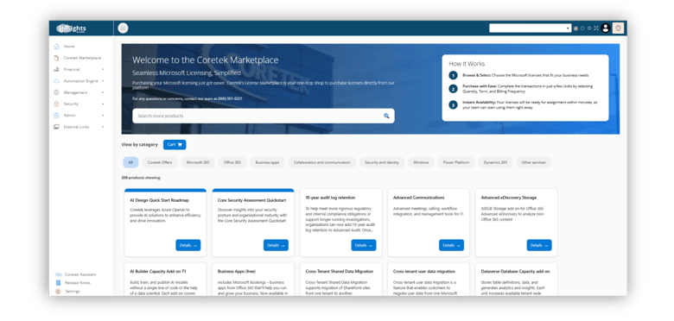Screen dimensions: 674x321
Task: Click the Search more products field
Action: click(263, 116)
